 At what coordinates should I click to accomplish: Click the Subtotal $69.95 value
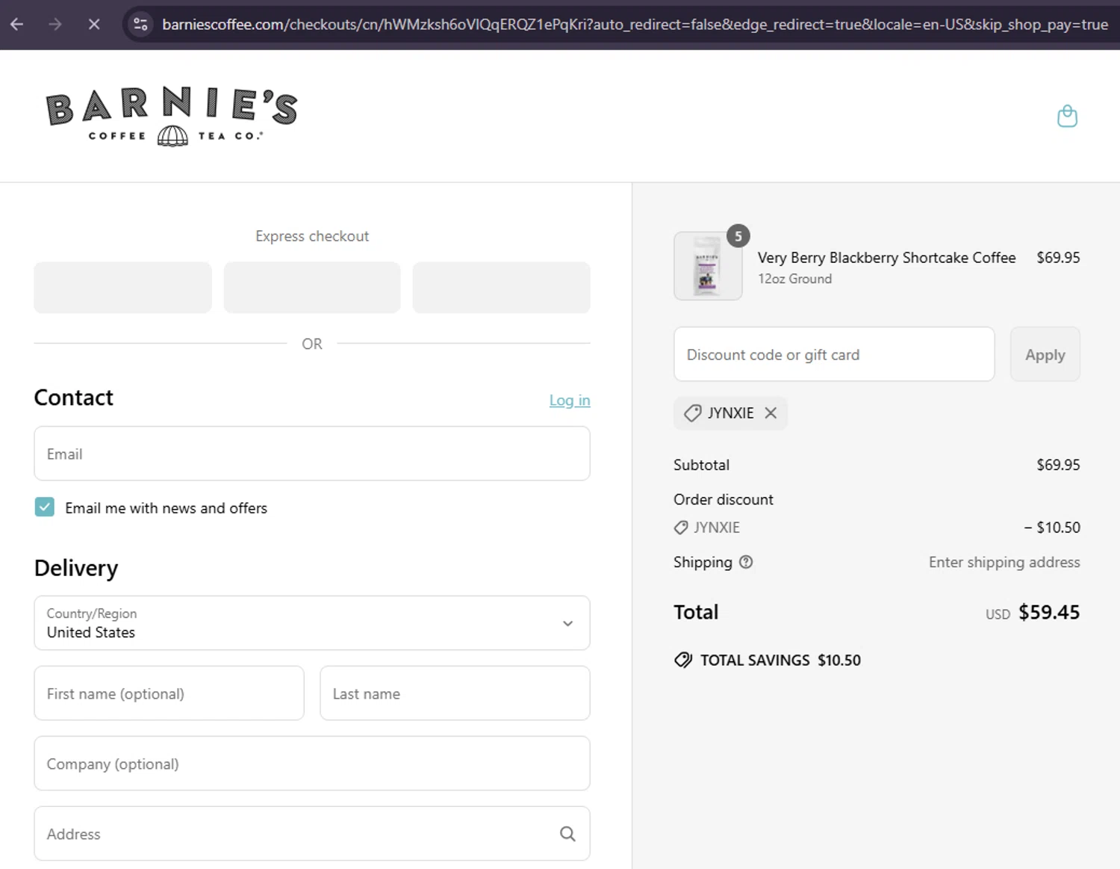pyautogui.click(x=1058, y=465)
